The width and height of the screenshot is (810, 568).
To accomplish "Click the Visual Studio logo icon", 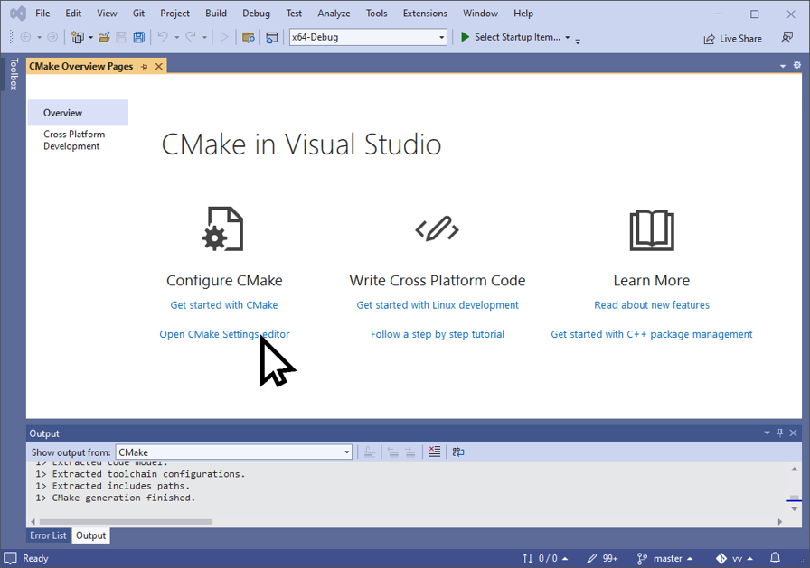I will click(18, 14).
